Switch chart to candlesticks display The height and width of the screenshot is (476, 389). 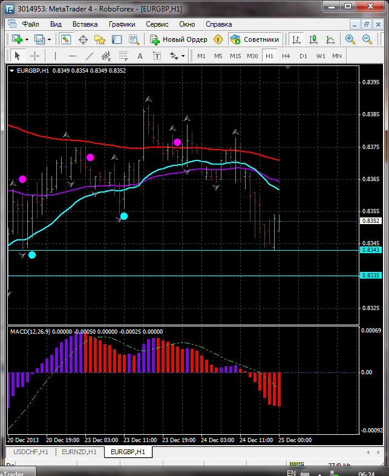click(313, 39)
